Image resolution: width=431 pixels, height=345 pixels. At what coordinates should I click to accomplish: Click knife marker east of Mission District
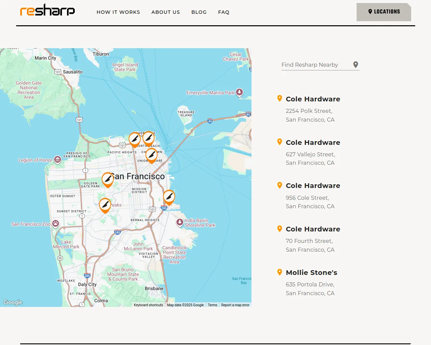pos(169,197)
